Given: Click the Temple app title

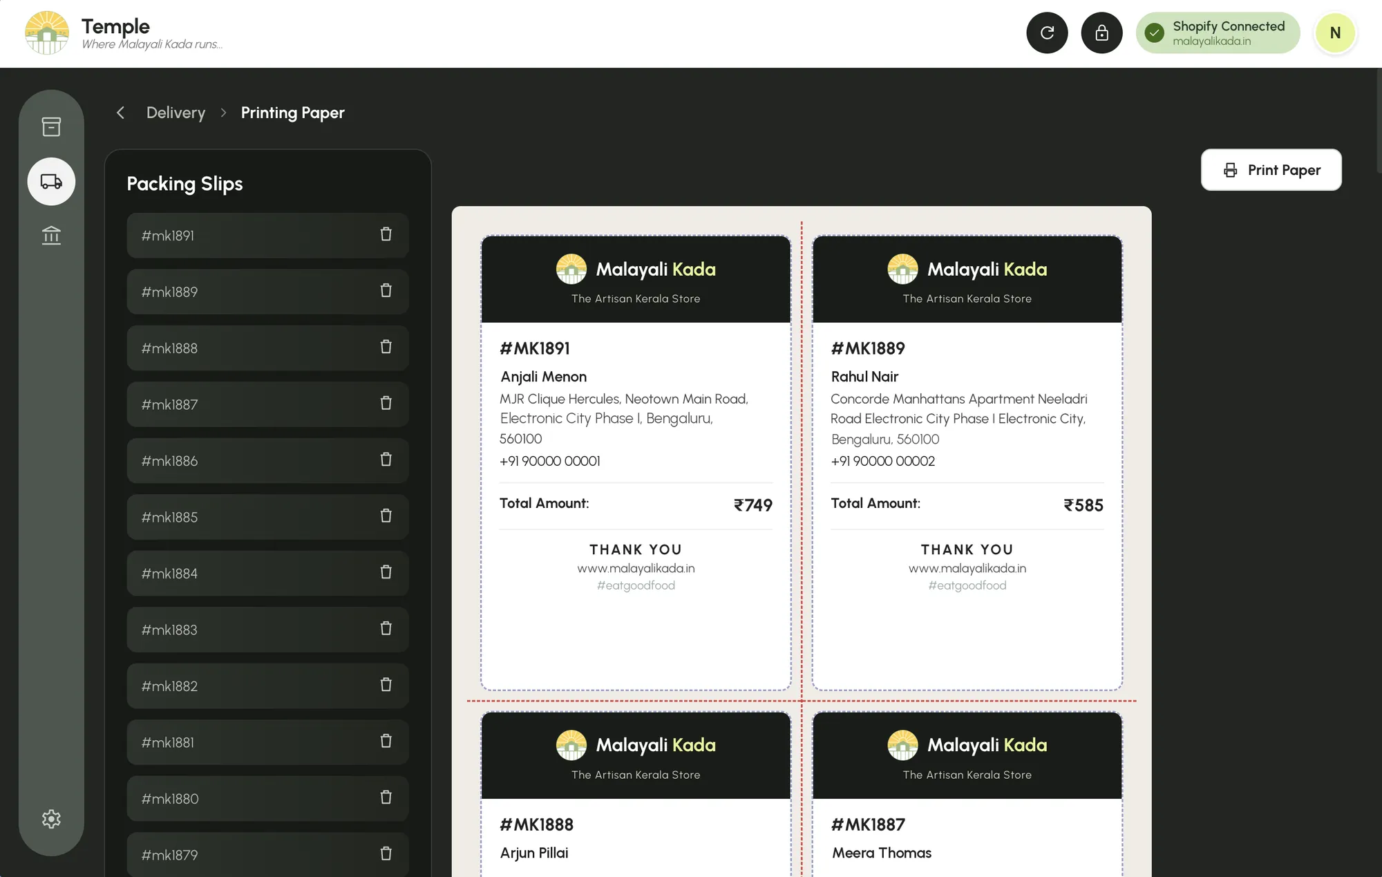Looking at the screenshot, I should pos(115,26).
